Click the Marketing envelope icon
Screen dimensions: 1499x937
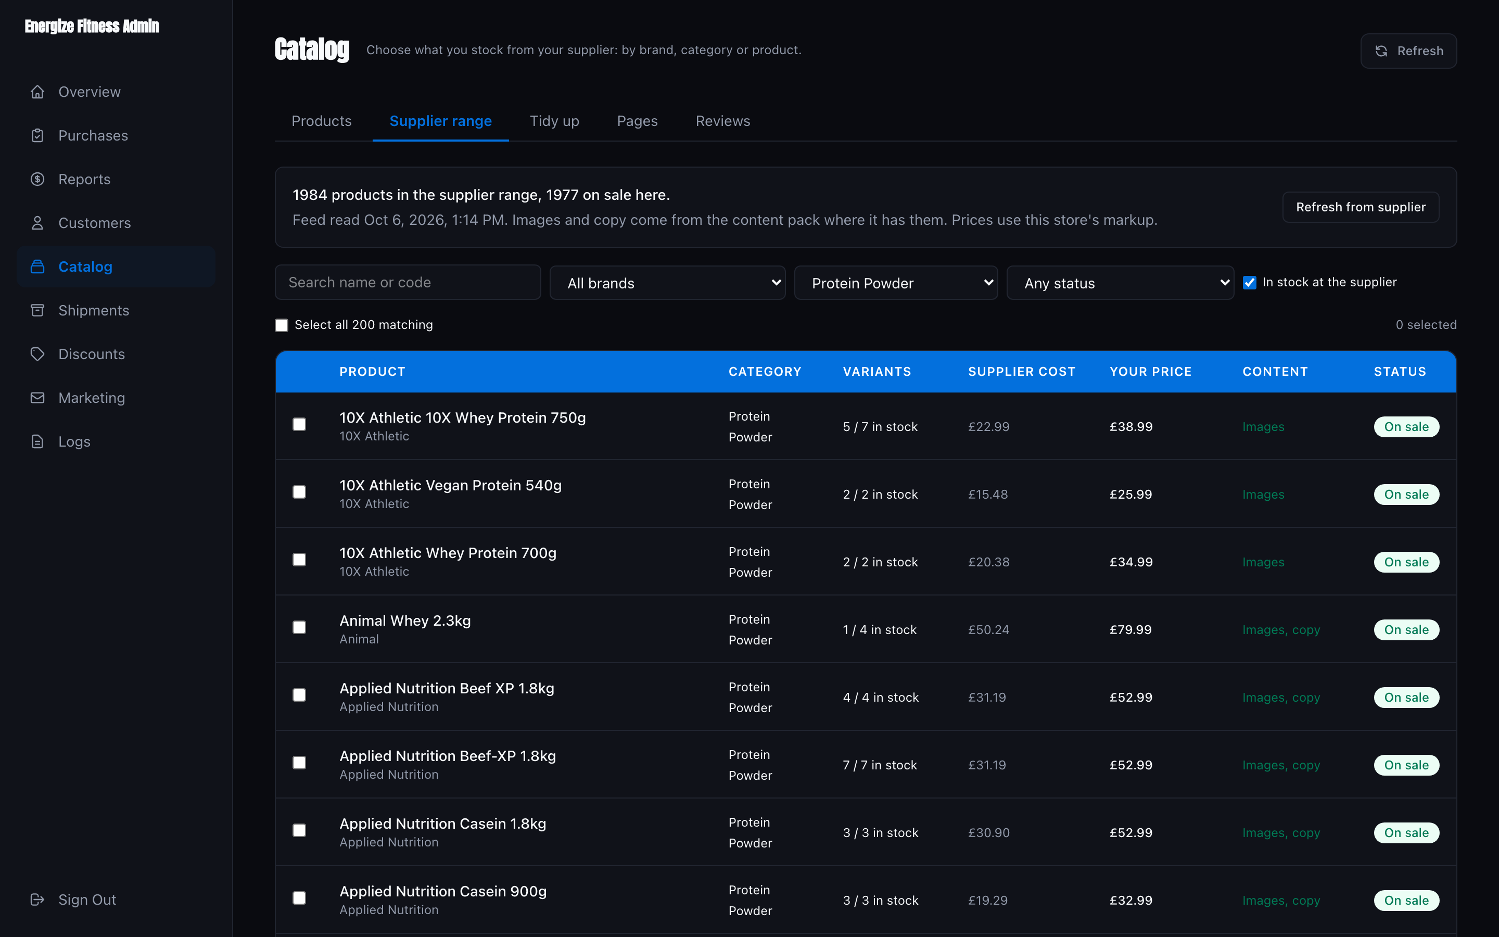tap(37, 398)
